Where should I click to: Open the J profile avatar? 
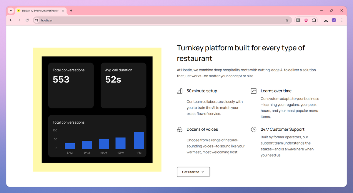pos(334,20)
